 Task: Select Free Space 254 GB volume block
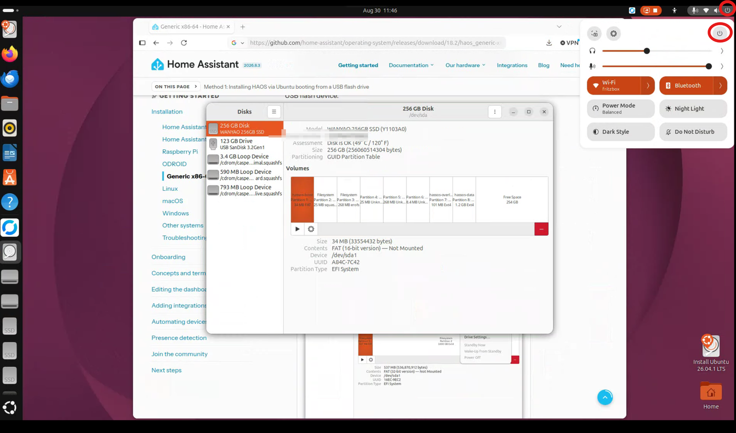(x=512, y=200)
